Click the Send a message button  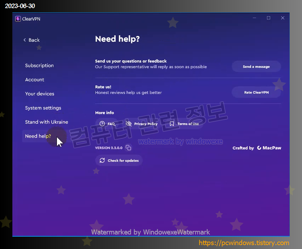point(256,67)
